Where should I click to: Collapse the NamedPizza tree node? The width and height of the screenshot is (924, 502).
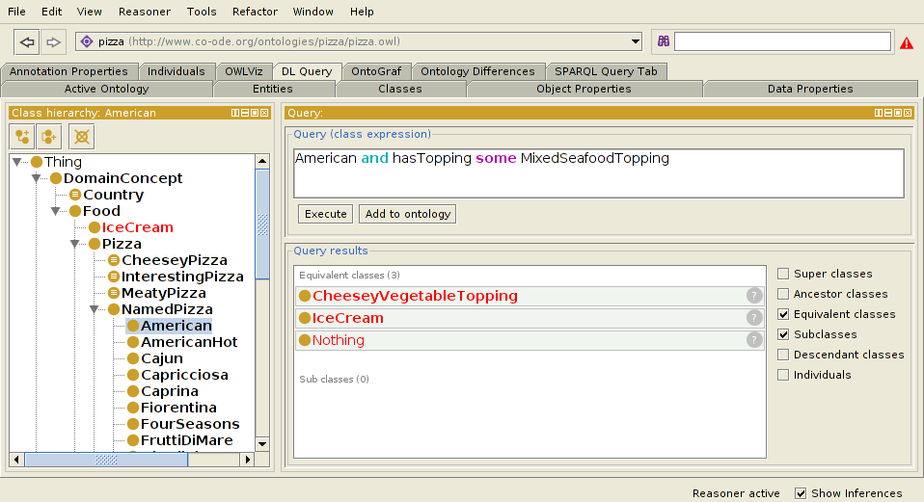tap(95, 309)
